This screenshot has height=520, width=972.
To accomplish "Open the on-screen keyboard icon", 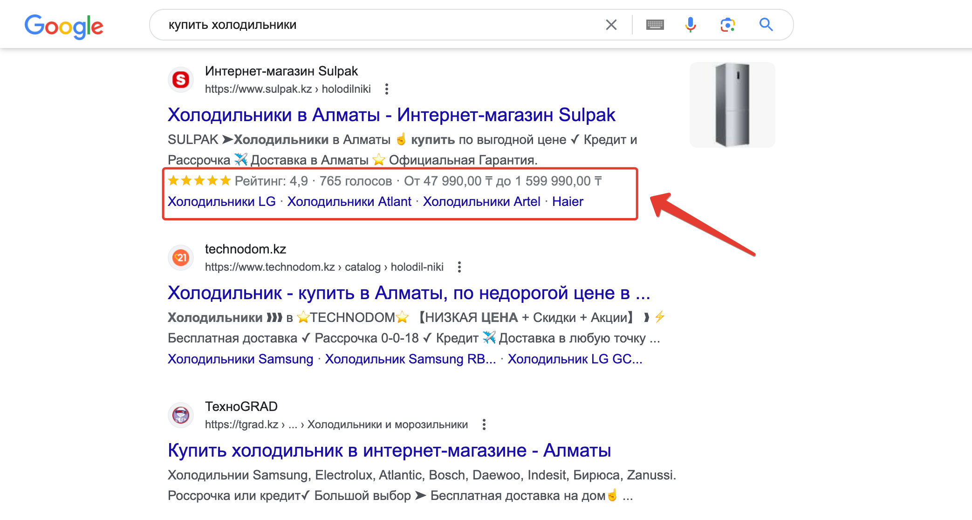I will click(655, 25).
